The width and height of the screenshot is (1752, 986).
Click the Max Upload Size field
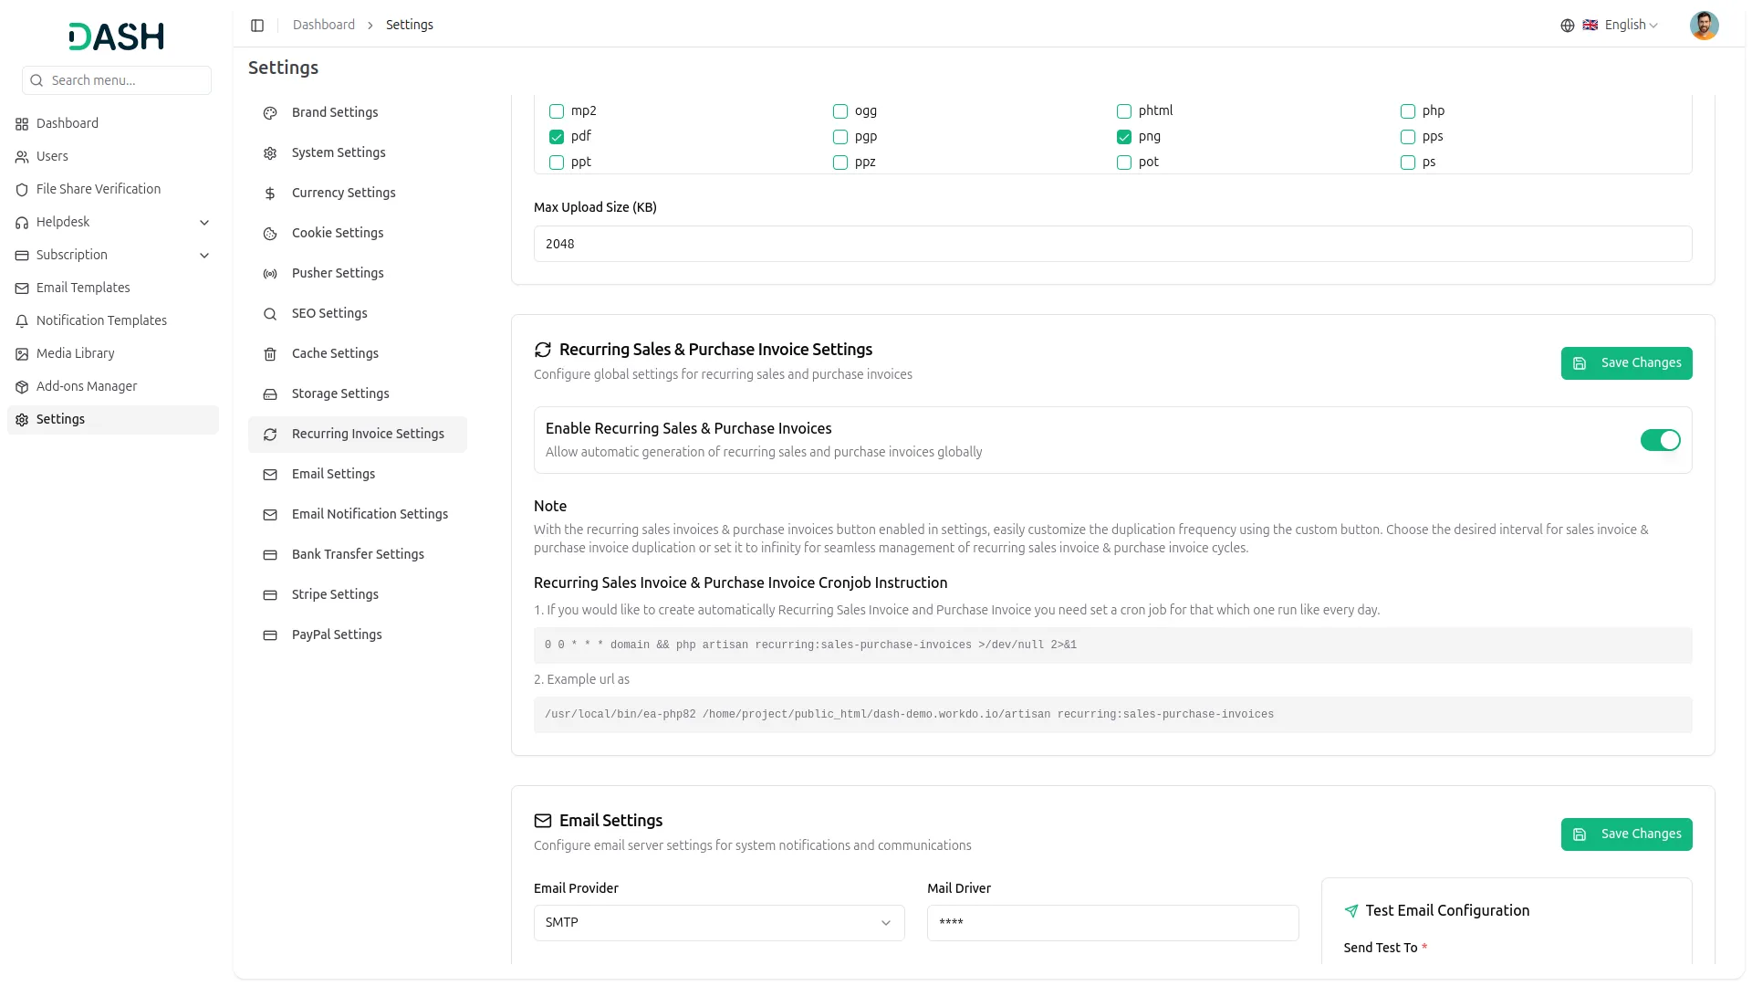[x=1111, y=245]
